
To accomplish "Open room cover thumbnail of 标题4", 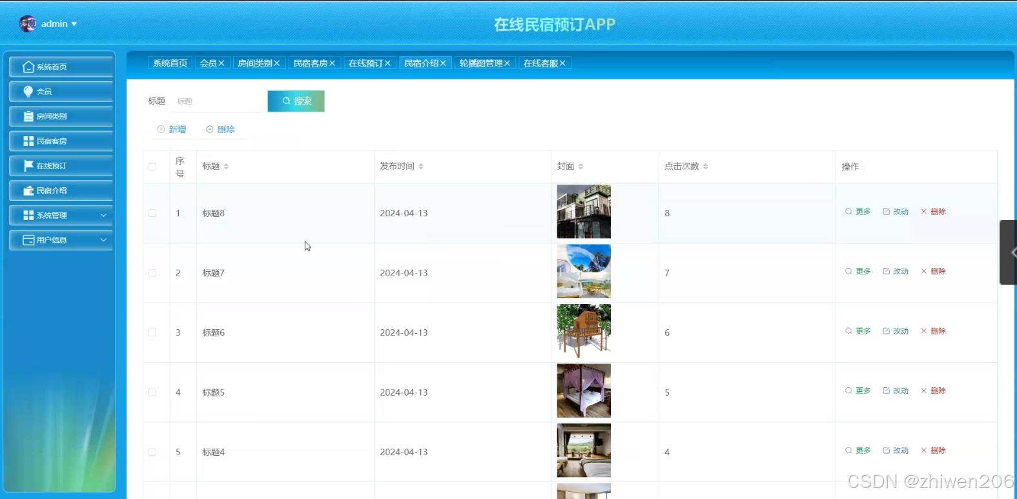I will [584, 451].
